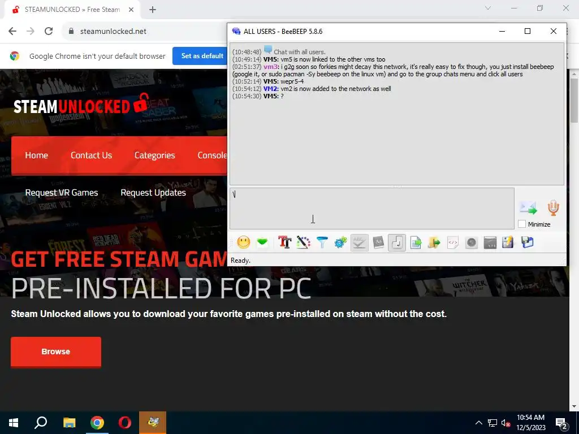Click the 'Ready.' status bar text
The width and height of the screenshot is (579, 434).
(x=240, y=260)
